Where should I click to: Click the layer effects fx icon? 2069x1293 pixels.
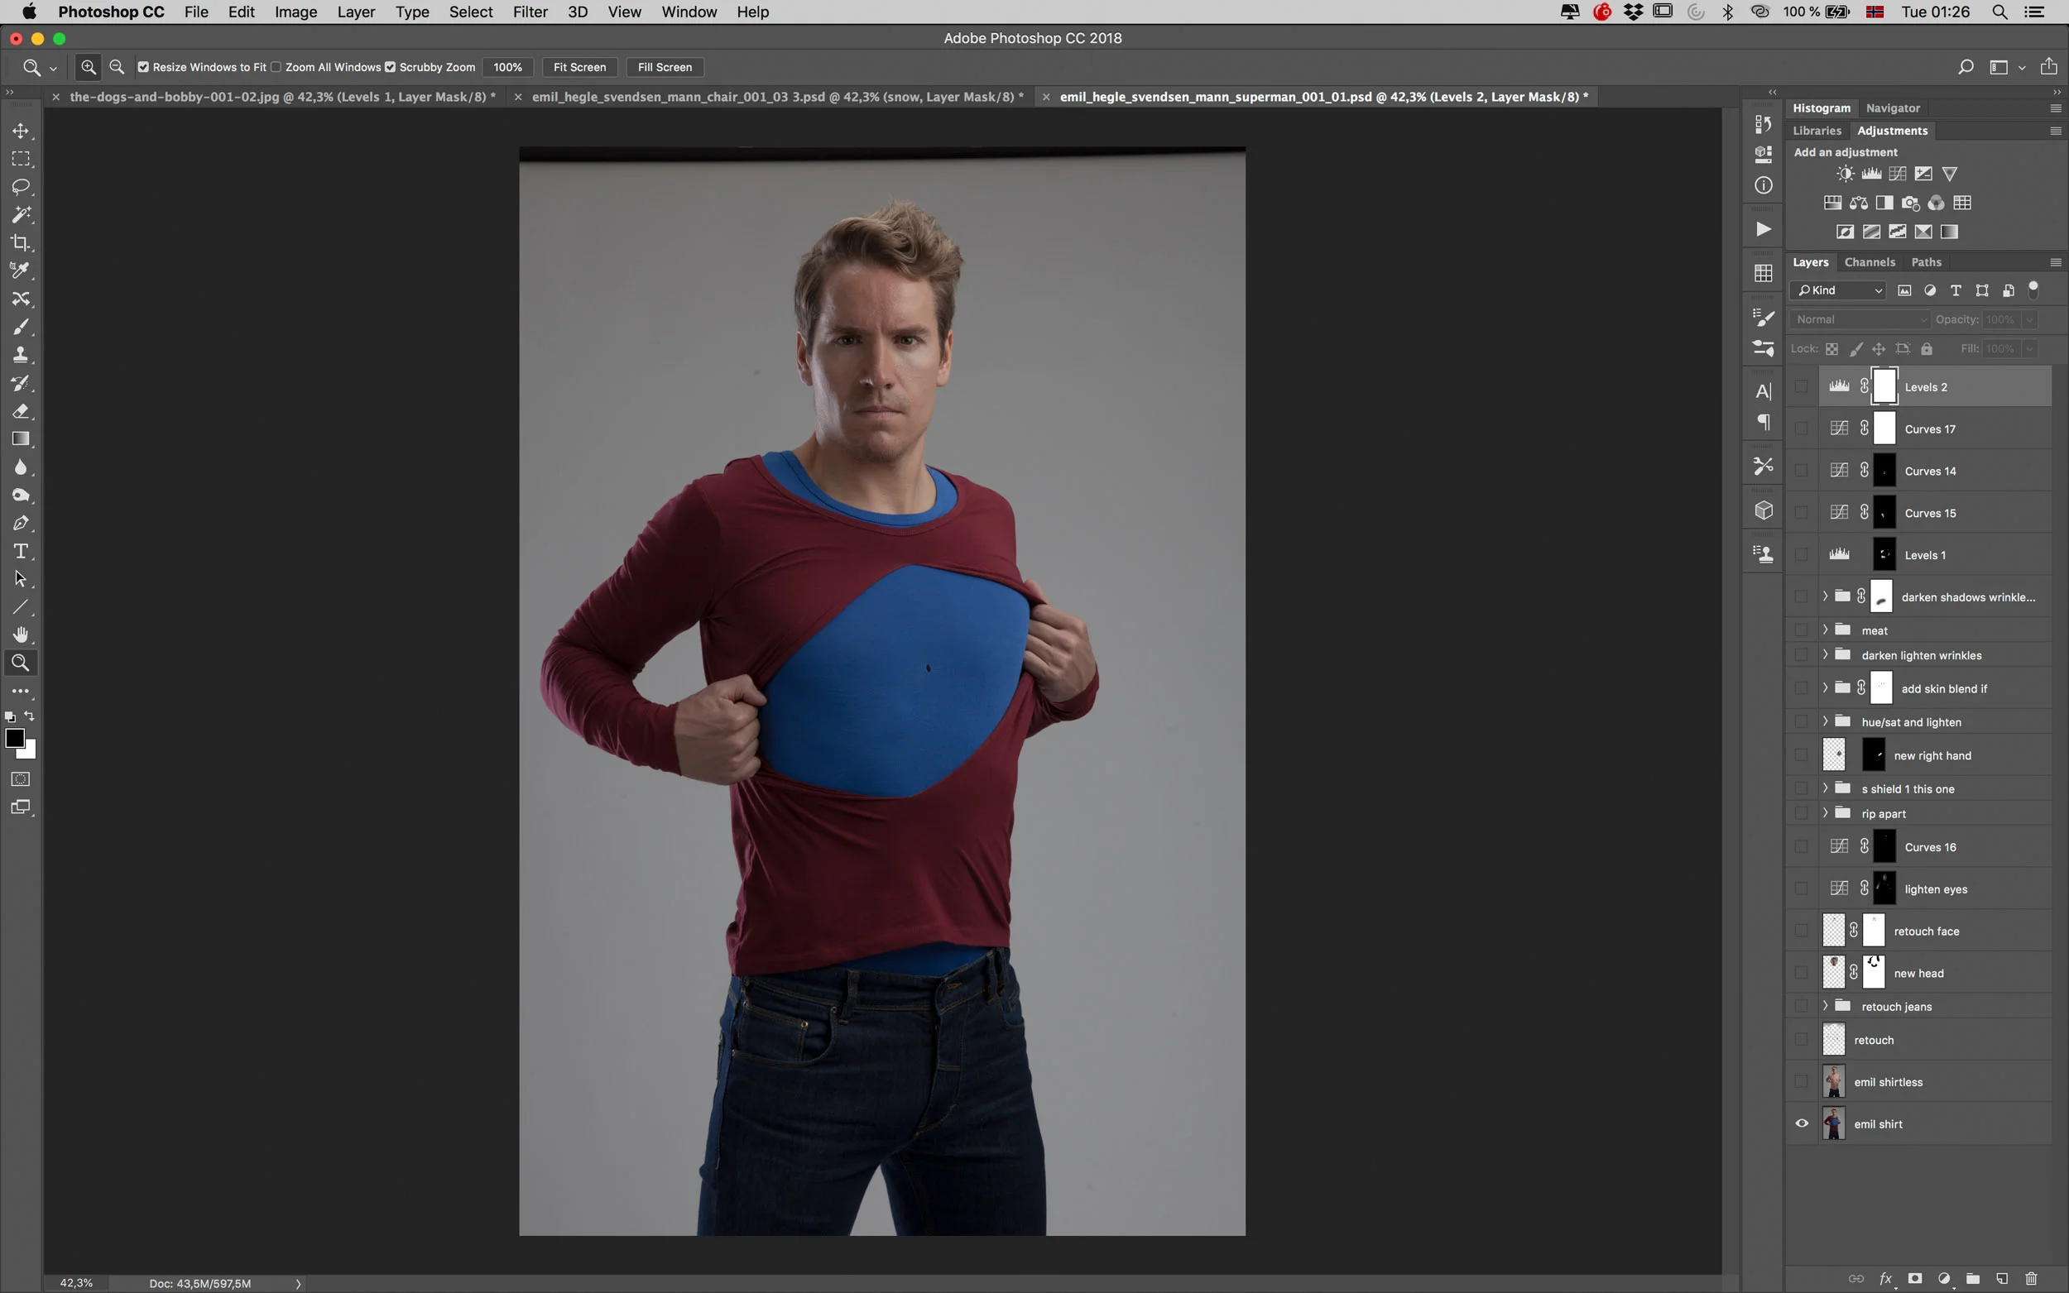click(x=1885, y=1278)
